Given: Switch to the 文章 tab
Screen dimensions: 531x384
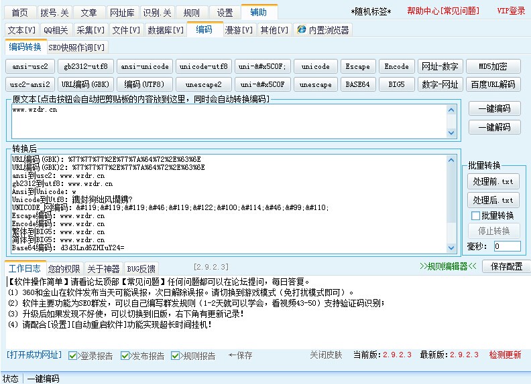Looking at the screenshot, I should click(88, 13).
